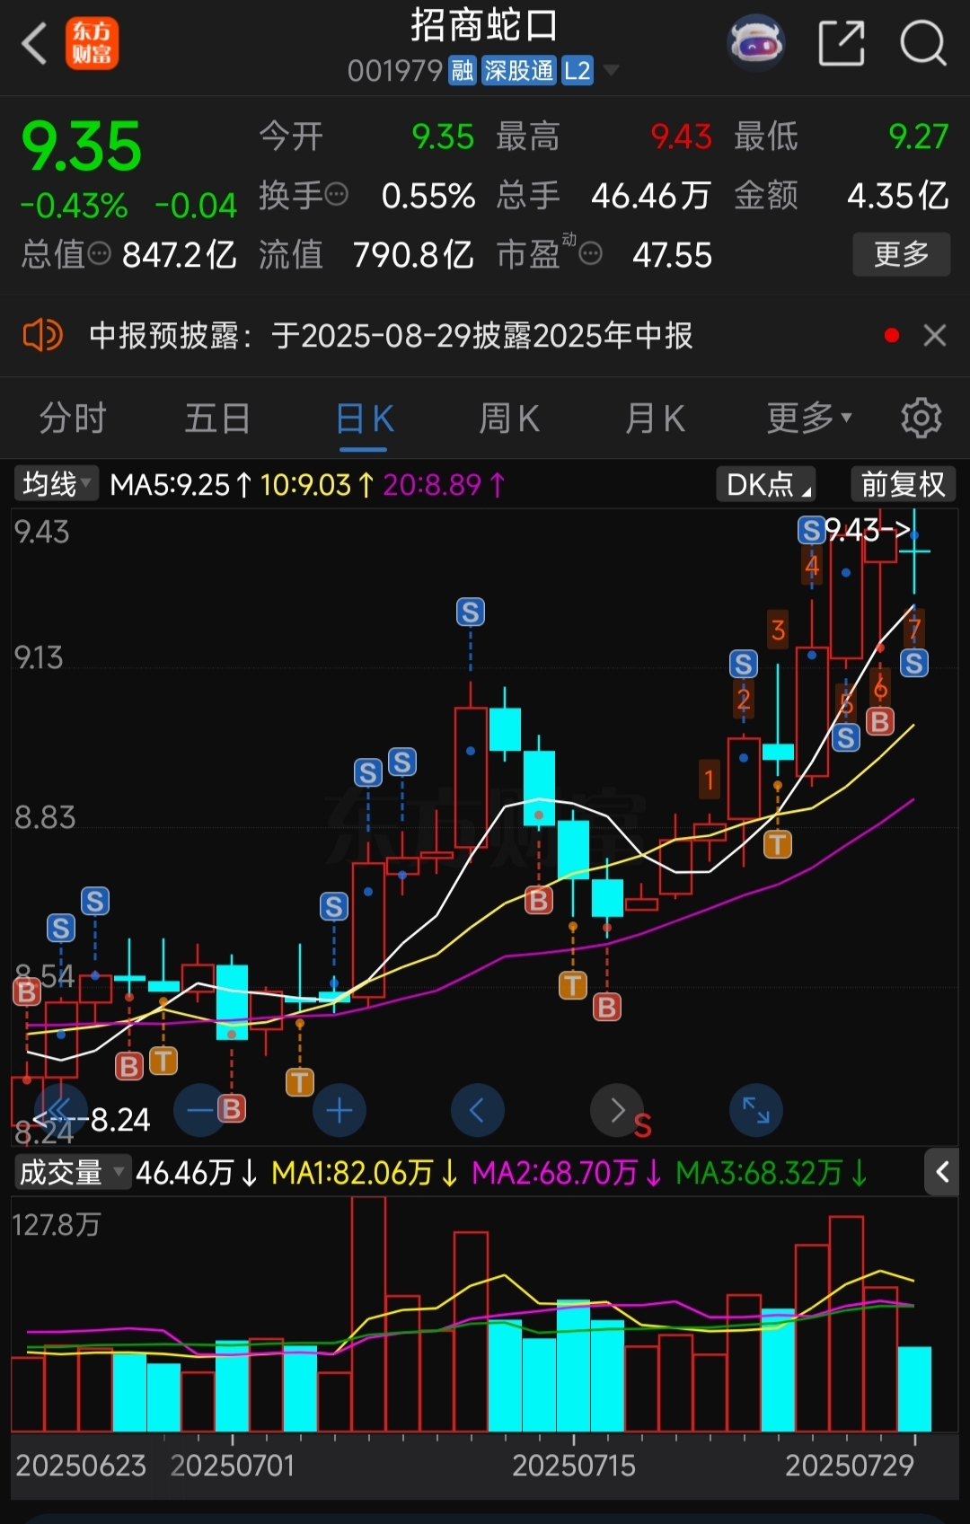Open the DK点 dropdown
This screenshot has width=970, height=1524.
tap(766, 485)
